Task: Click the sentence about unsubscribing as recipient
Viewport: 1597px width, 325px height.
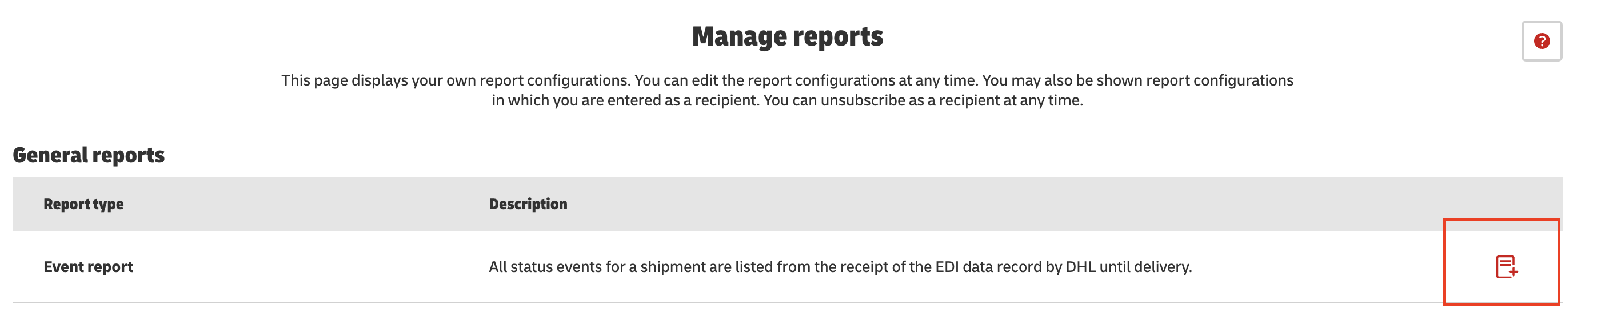Action: click(923, 100)
